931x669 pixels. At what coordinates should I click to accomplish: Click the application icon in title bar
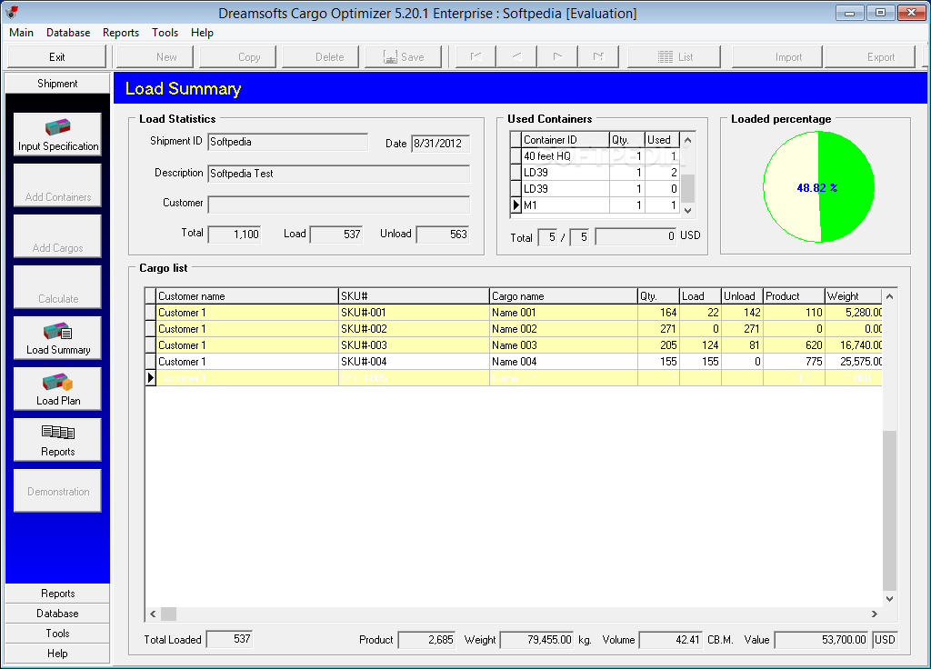[12, 13]
